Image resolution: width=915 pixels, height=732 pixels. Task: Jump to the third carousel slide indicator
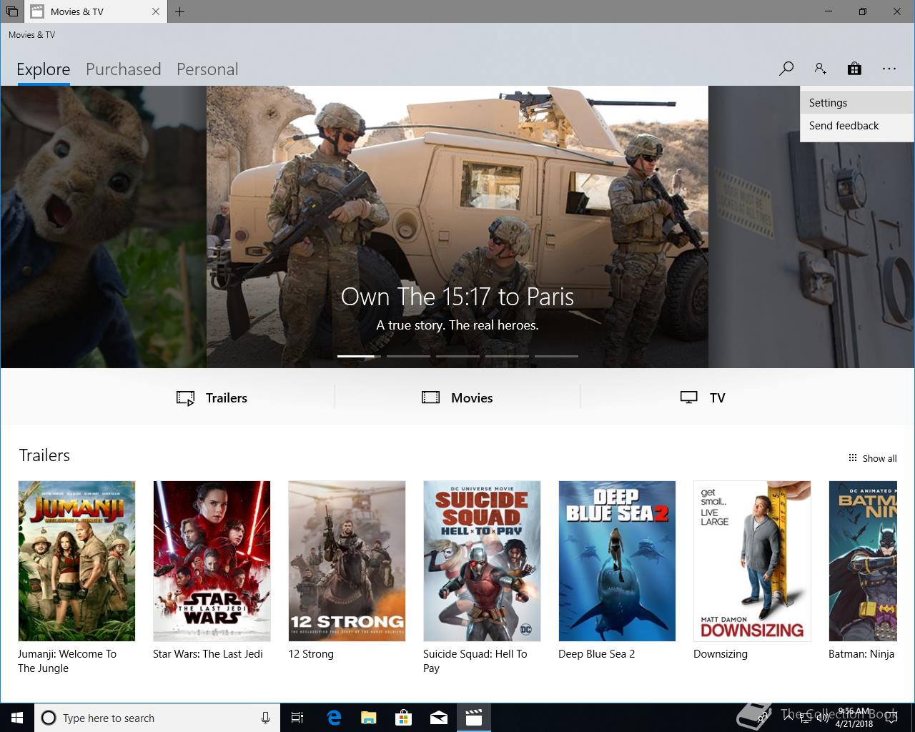point(457,356)
